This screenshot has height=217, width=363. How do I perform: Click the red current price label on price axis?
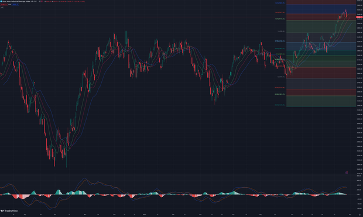(x=359, y=17)
